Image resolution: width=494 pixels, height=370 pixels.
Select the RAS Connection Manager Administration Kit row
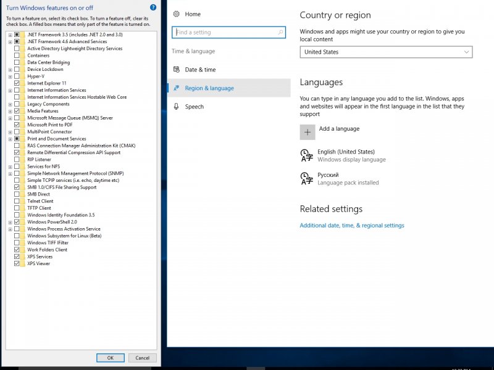tap(82, 146)
